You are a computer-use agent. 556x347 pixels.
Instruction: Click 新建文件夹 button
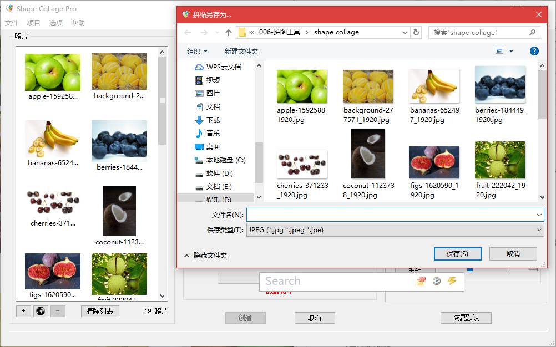[x=241, y=52]
